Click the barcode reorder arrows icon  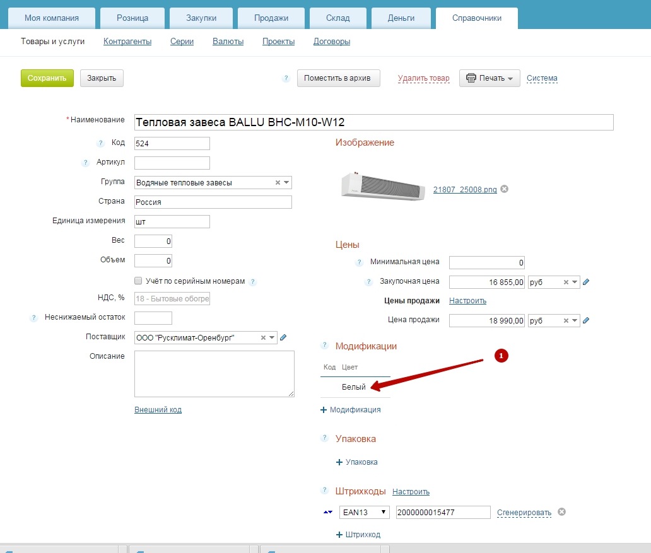(328, 512)
